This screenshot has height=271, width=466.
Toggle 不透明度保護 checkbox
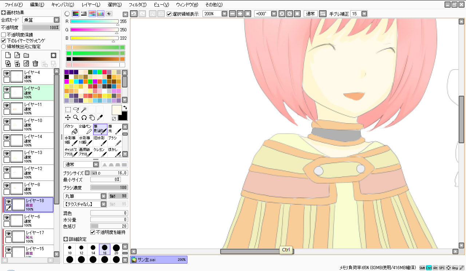4,35
